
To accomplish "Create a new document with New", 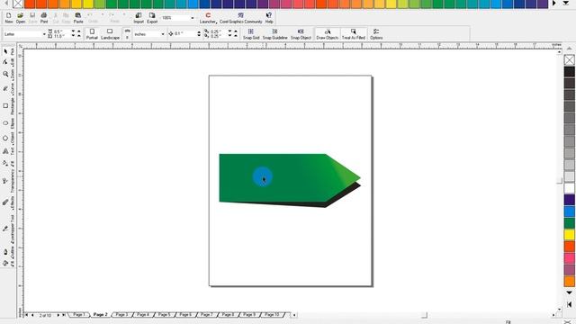I will tap(8, 18).
